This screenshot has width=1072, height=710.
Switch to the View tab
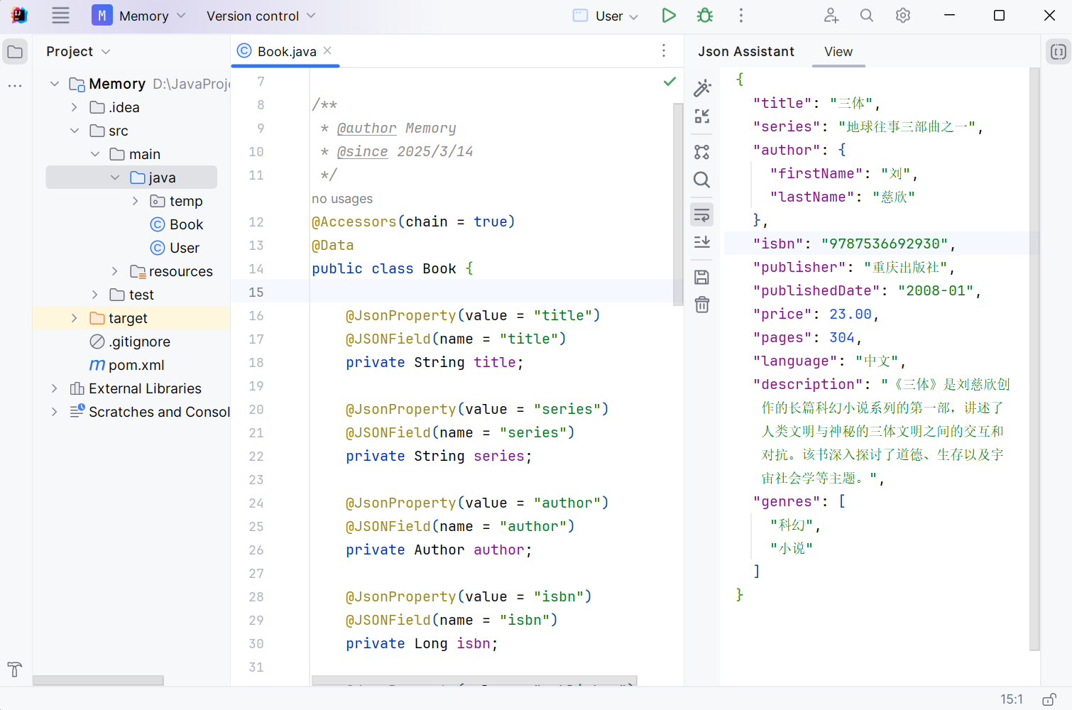coord(838,52)
